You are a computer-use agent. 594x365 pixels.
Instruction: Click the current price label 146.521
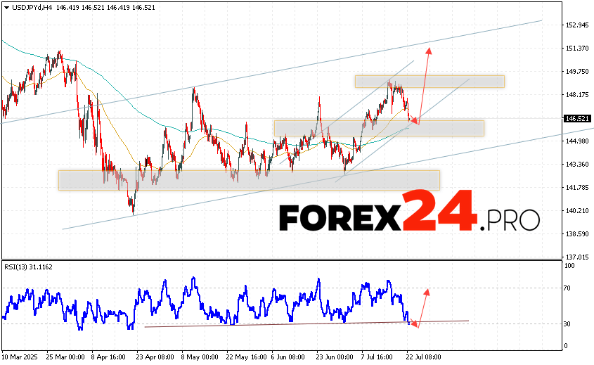pyautogui.click(x=577, y=119)
